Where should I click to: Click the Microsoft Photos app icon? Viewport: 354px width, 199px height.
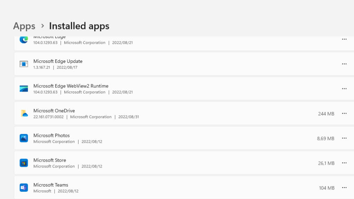pyautogui.click(x=24, y=138)
